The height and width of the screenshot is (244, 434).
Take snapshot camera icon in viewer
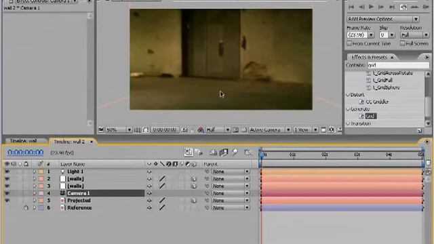pyautogui.click(x=184, y=129)
